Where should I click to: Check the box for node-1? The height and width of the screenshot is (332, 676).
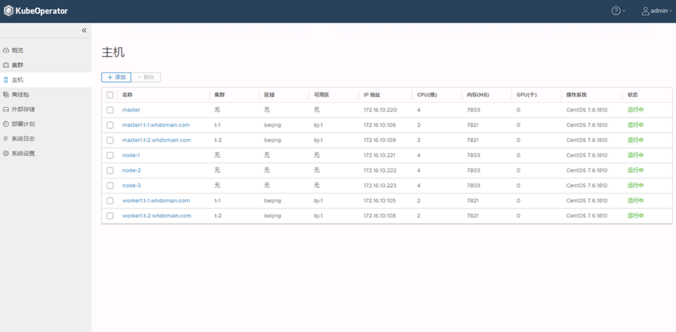pos(110,155)
